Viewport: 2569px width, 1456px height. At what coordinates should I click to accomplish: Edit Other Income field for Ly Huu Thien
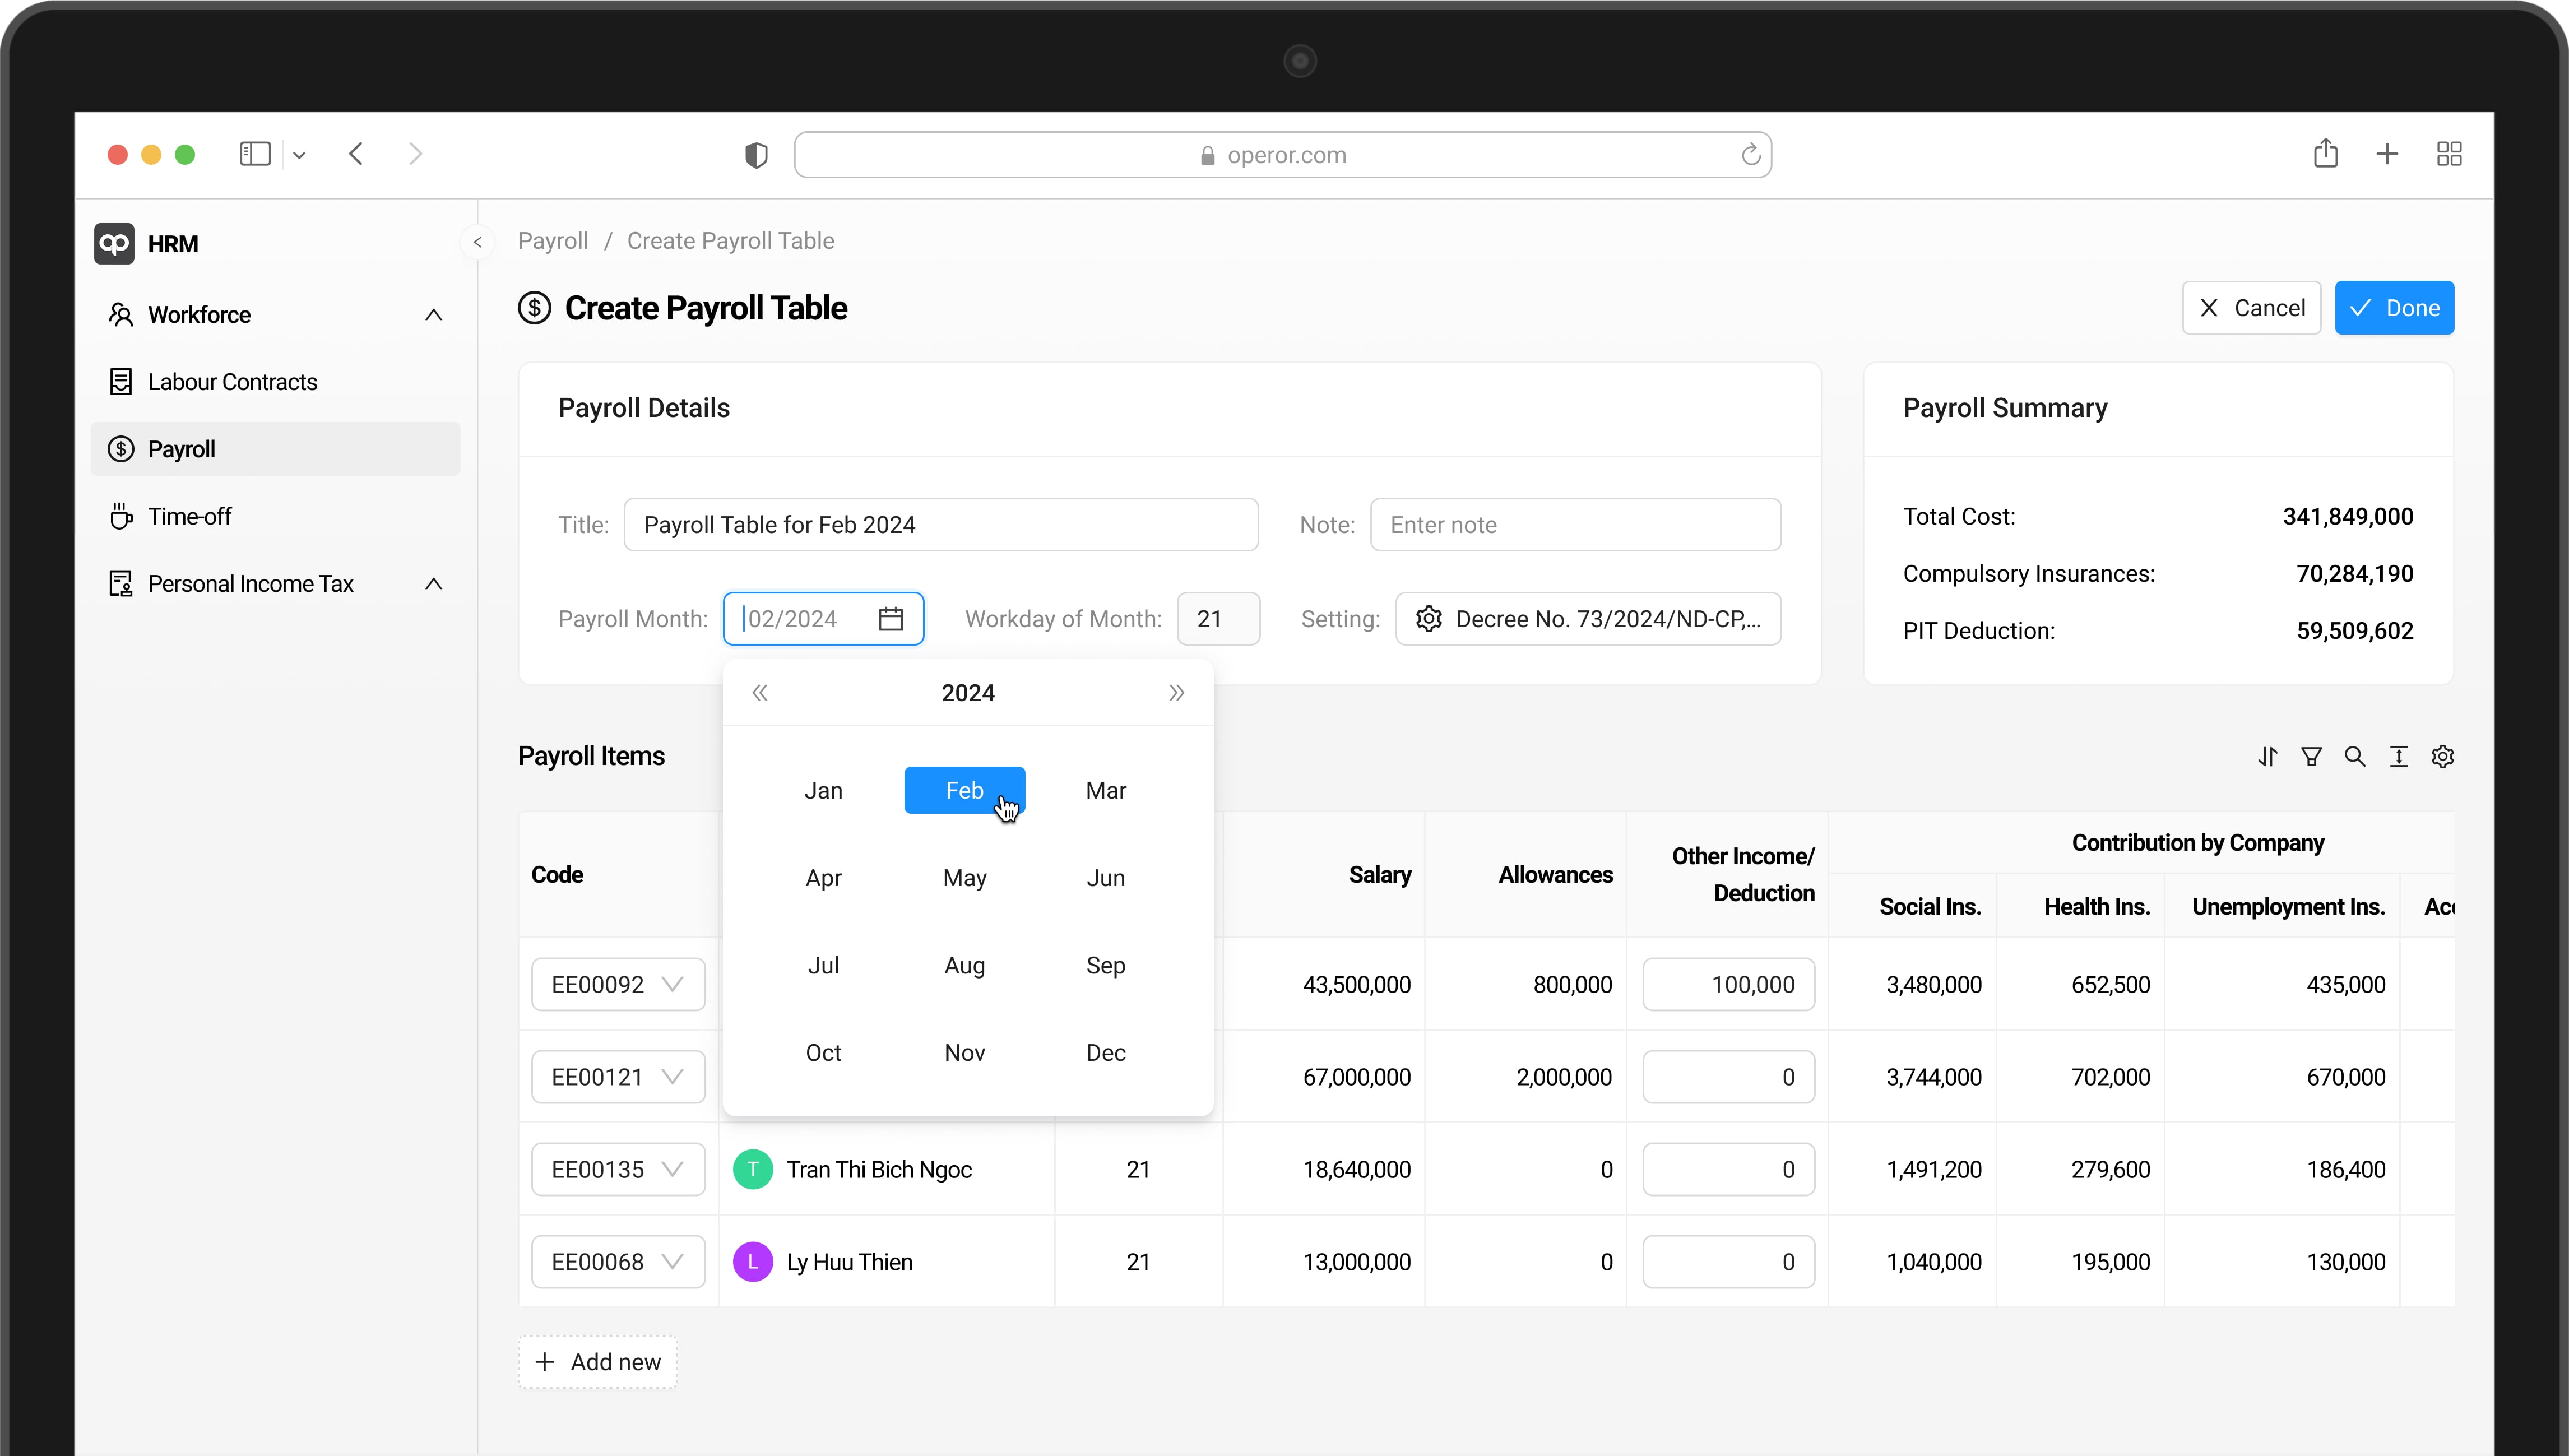click(x=1728, y=1262)
